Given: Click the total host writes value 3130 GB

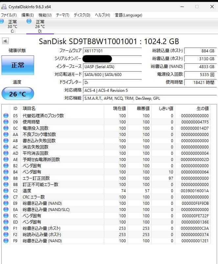Looking at the screenshot, I should [x=201, y=59].
